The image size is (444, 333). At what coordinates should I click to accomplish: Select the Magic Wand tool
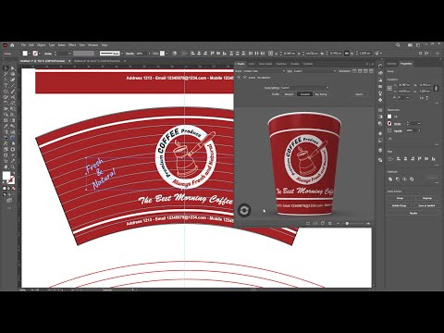point(6,74)
